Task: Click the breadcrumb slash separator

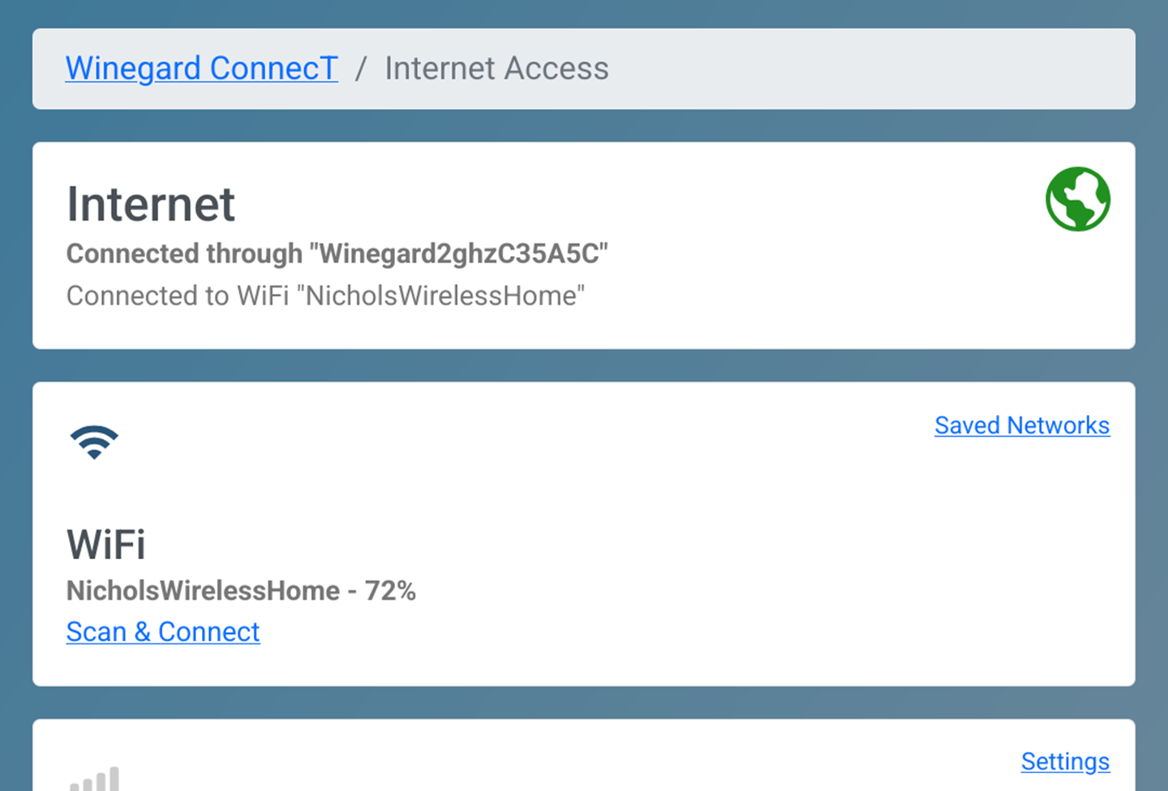Action: pyautogui.click(x=361, y=69)
